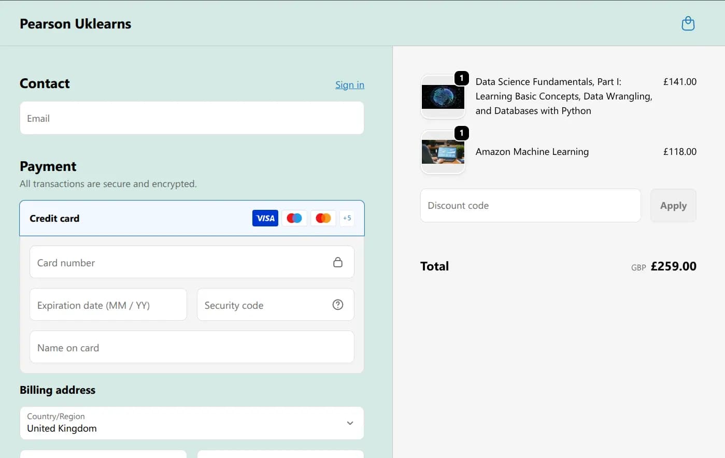725x458 pixels.
Task: Click the Data Science Fundamentals product title
Action: click(x=564, y=96)
